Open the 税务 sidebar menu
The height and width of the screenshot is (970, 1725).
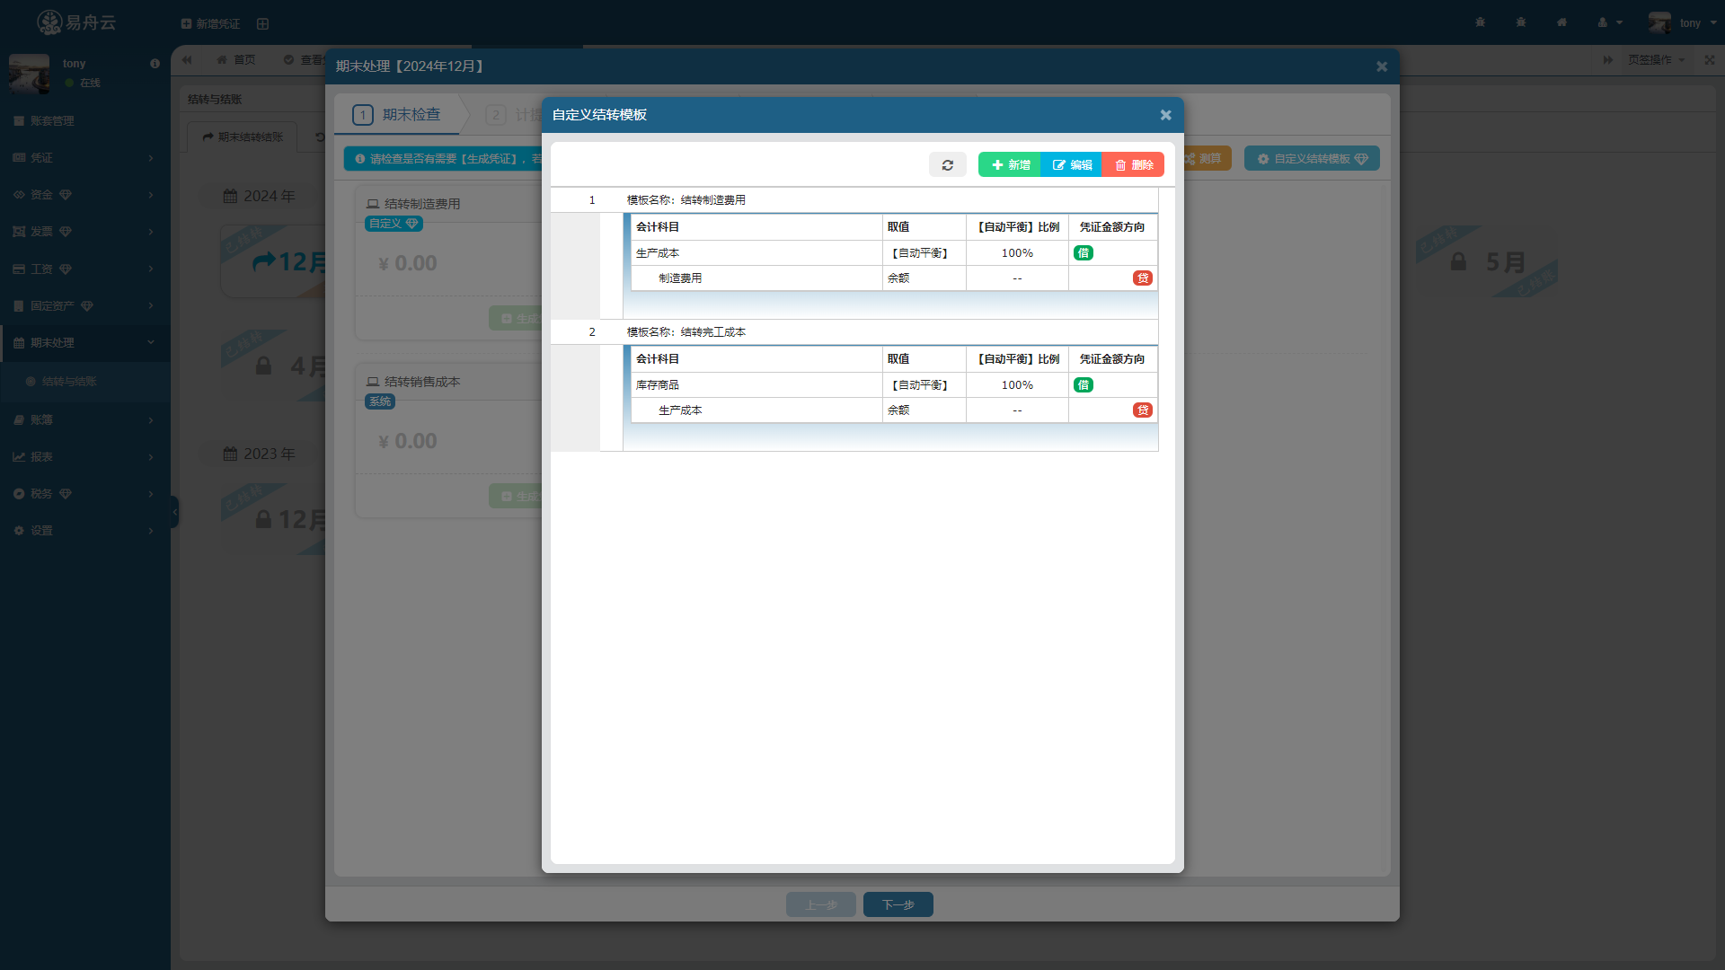[85, 494]
